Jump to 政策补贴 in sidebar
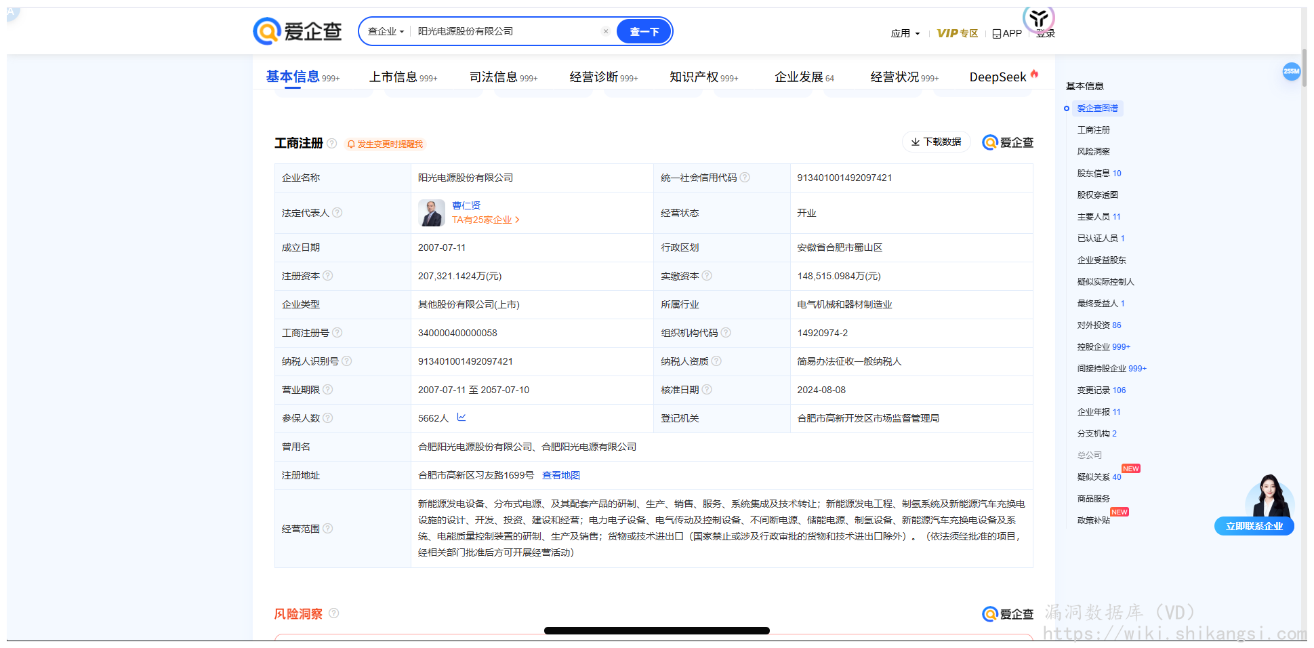 1094,520
